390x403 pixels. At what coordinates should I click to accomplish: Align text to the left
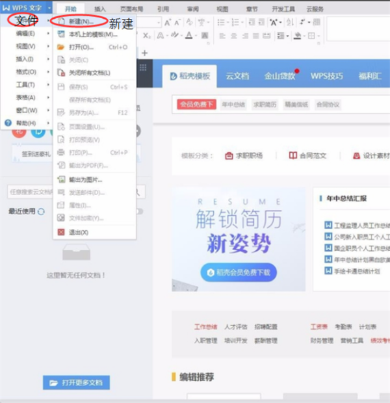coord(222,36)
